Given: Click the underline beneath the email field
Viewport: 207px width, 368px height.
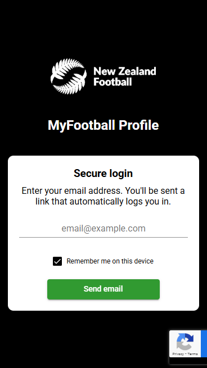Looking at the screenshot, I should click(x=103, y=237).
